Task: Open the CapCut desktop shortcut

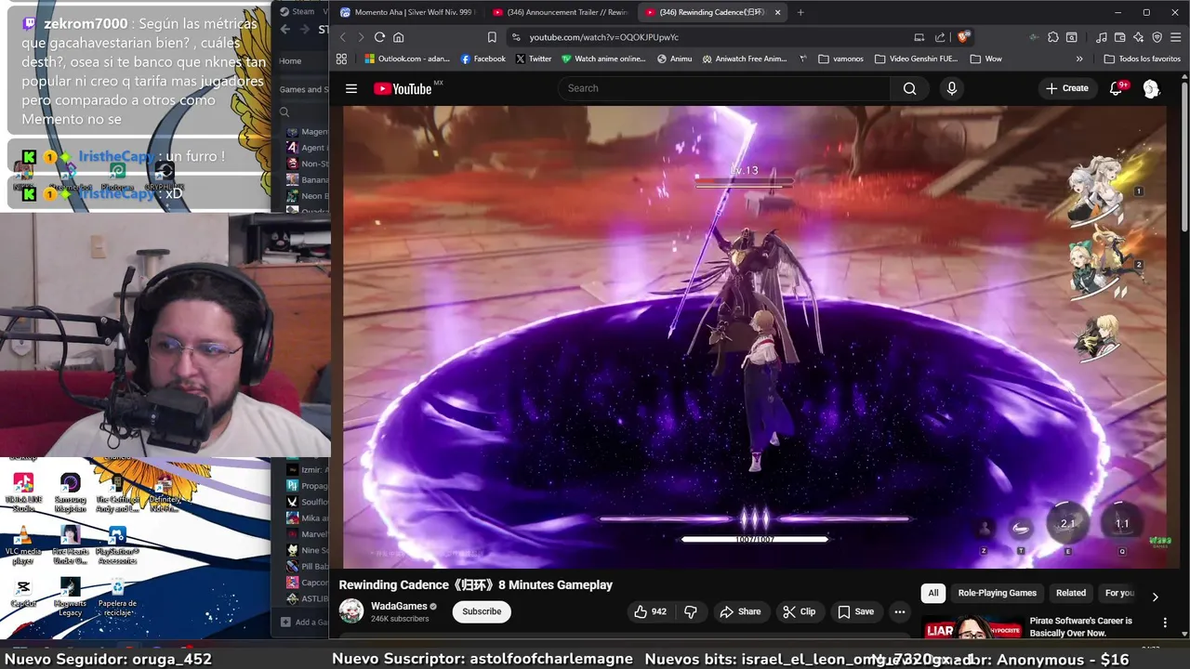Action: [23, 593]
